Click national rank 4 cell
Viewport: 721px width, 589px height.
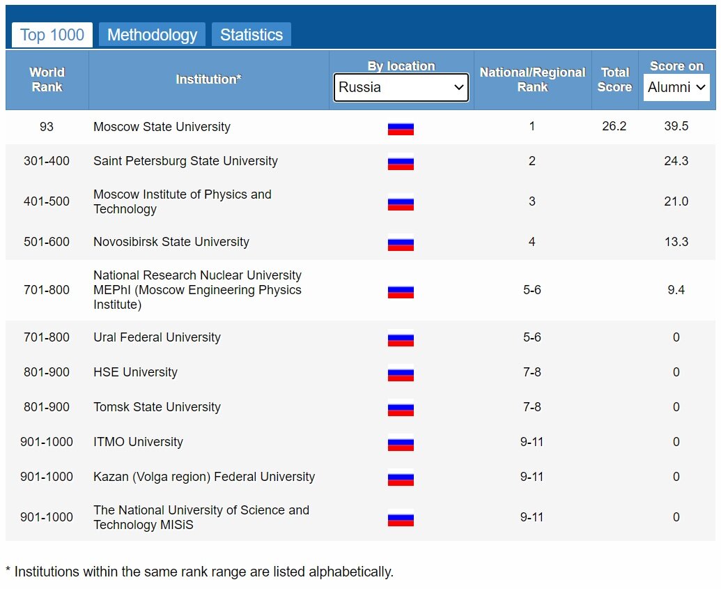(532, 242)
